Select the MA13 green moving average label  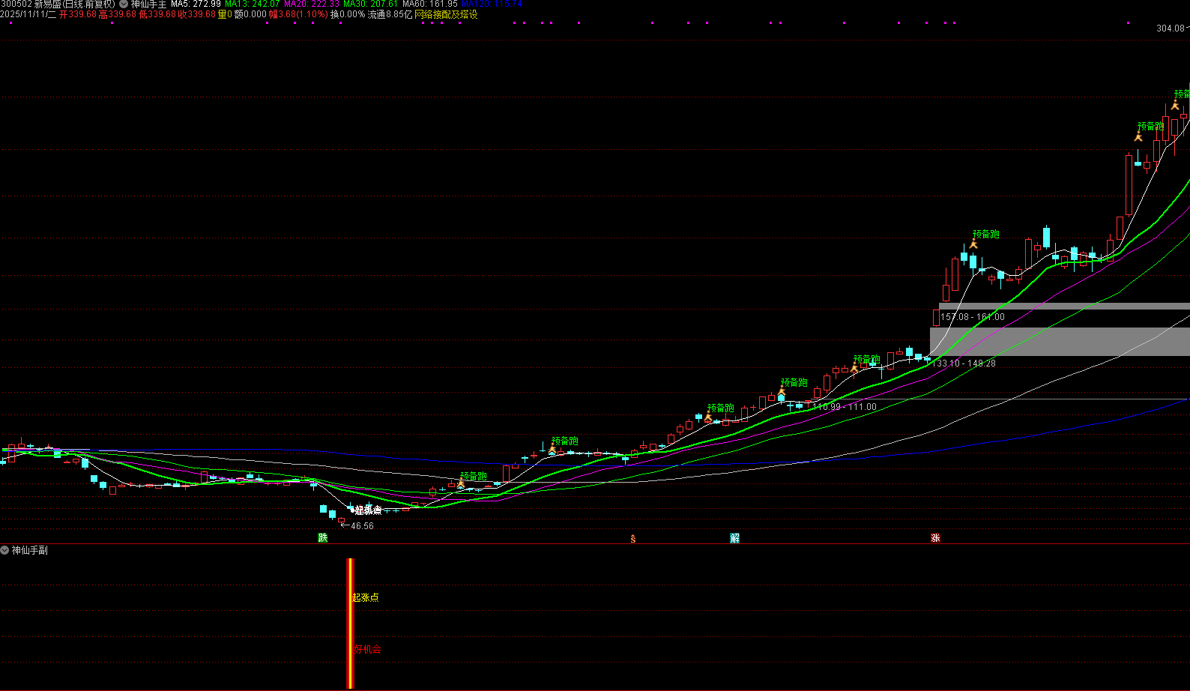pyautogui.click(x=252, y=4)
